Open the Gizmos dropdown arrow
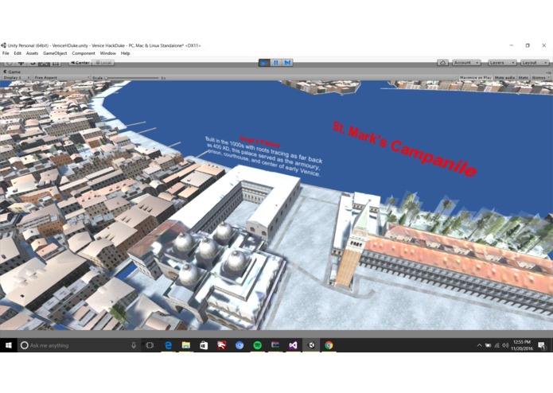 (x=549, y=77)
